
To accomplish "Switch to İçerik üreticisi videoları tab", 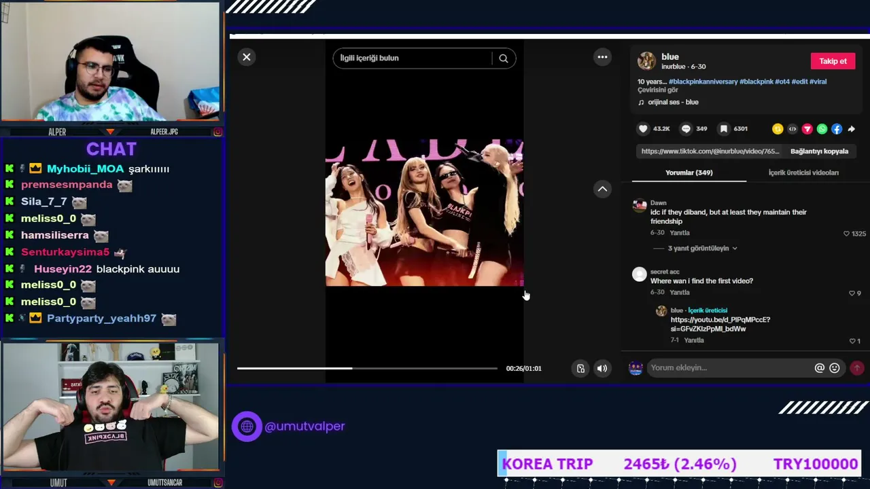I will coord(803,173).
